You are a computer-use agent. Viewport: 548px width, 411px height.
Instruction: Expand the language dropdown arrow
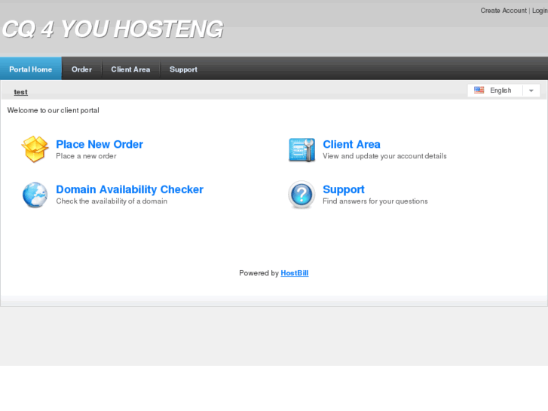point(531,90)
